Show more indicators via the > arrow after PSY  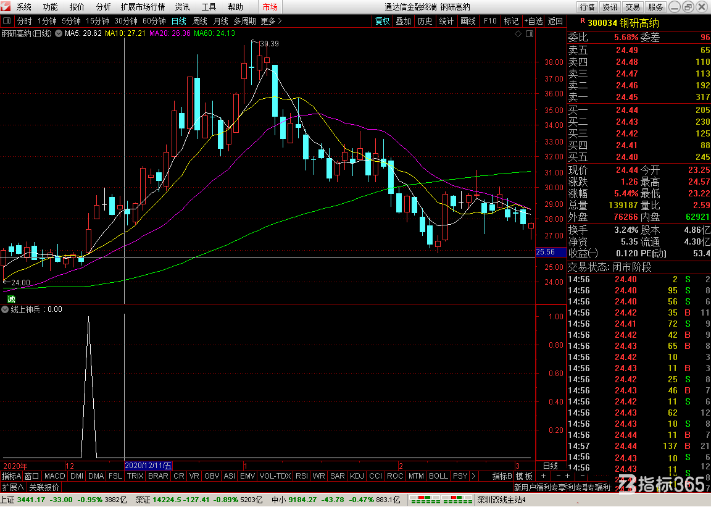(x=473, y=476)
